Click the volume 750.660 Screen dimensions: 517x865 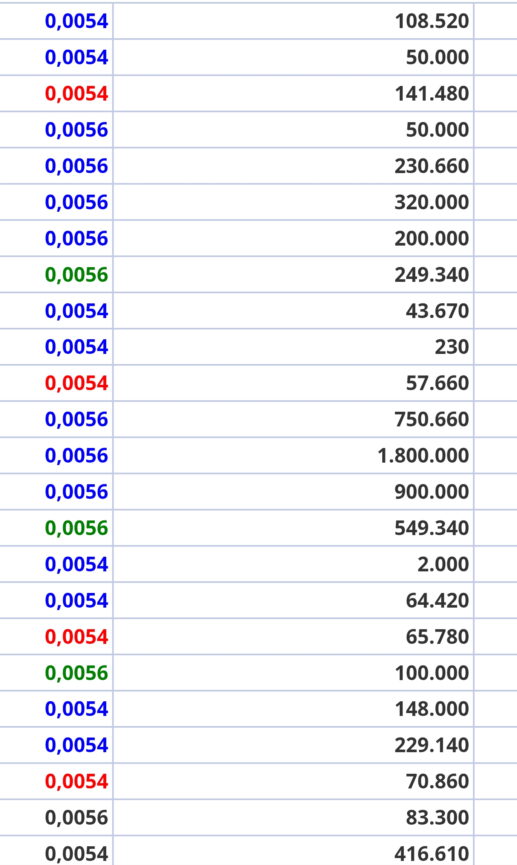pyautogui.click(x=432, y=419)
